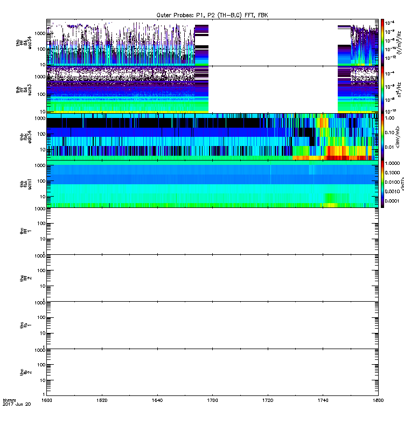Click the '(V/m)²/Hz' color bar units label
Screen dimensions: 404x431
400,43
